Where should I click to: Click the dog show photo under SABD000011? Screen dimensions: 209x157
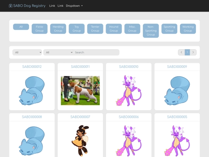pos(80,90)
